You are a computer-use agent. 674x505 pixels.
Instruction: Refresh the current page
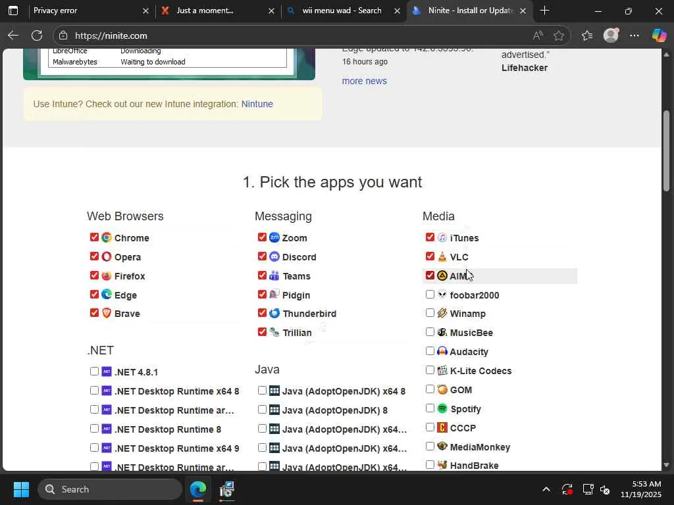(x=37, y=36)
